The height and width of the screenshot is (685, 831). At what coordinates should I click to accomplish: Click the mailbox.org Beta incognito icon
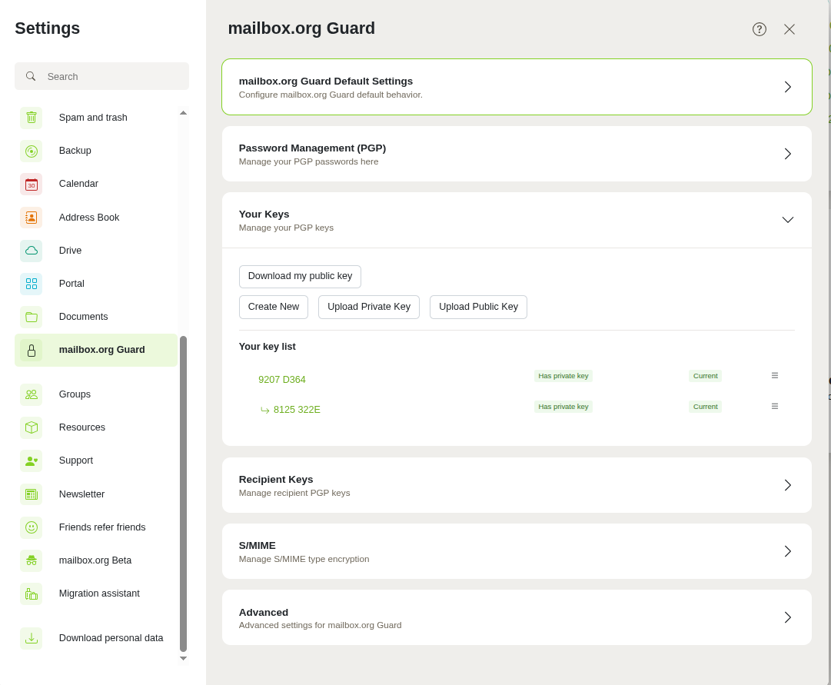click(x=32, y=560)
